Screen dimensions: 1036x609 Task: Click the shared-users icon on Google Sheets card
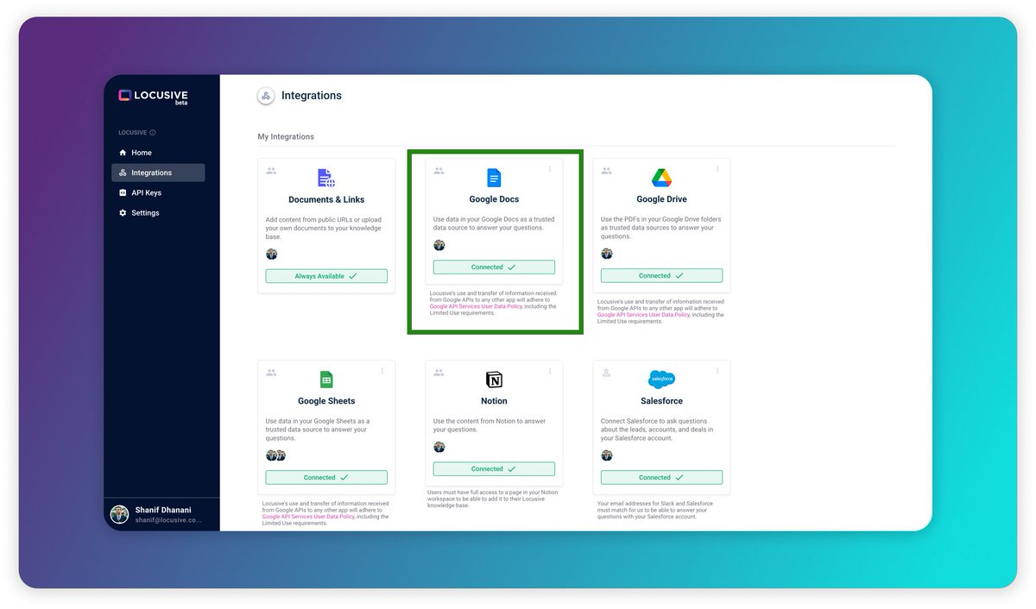click(271, 373)
